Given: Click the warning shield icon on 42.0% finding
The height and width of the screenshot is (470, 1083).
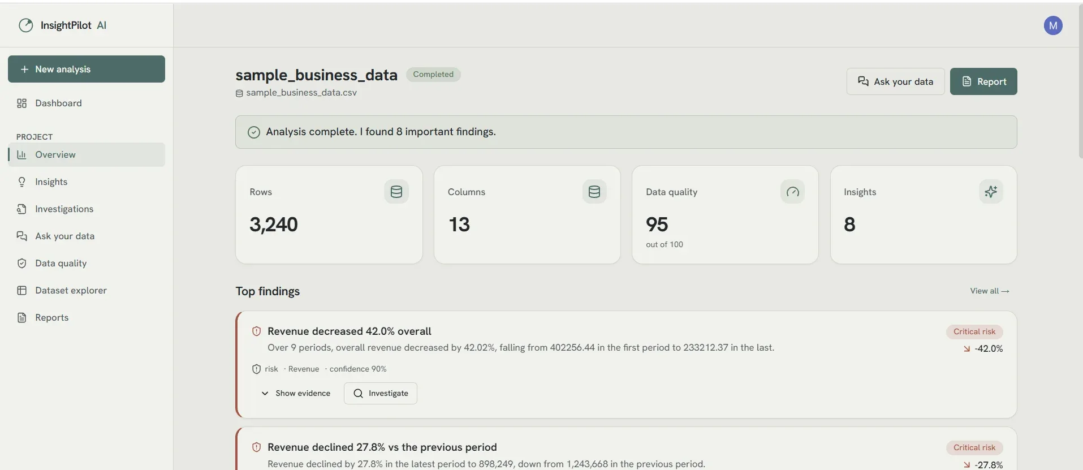Looking at the screenshot, I should coord(256,331).
